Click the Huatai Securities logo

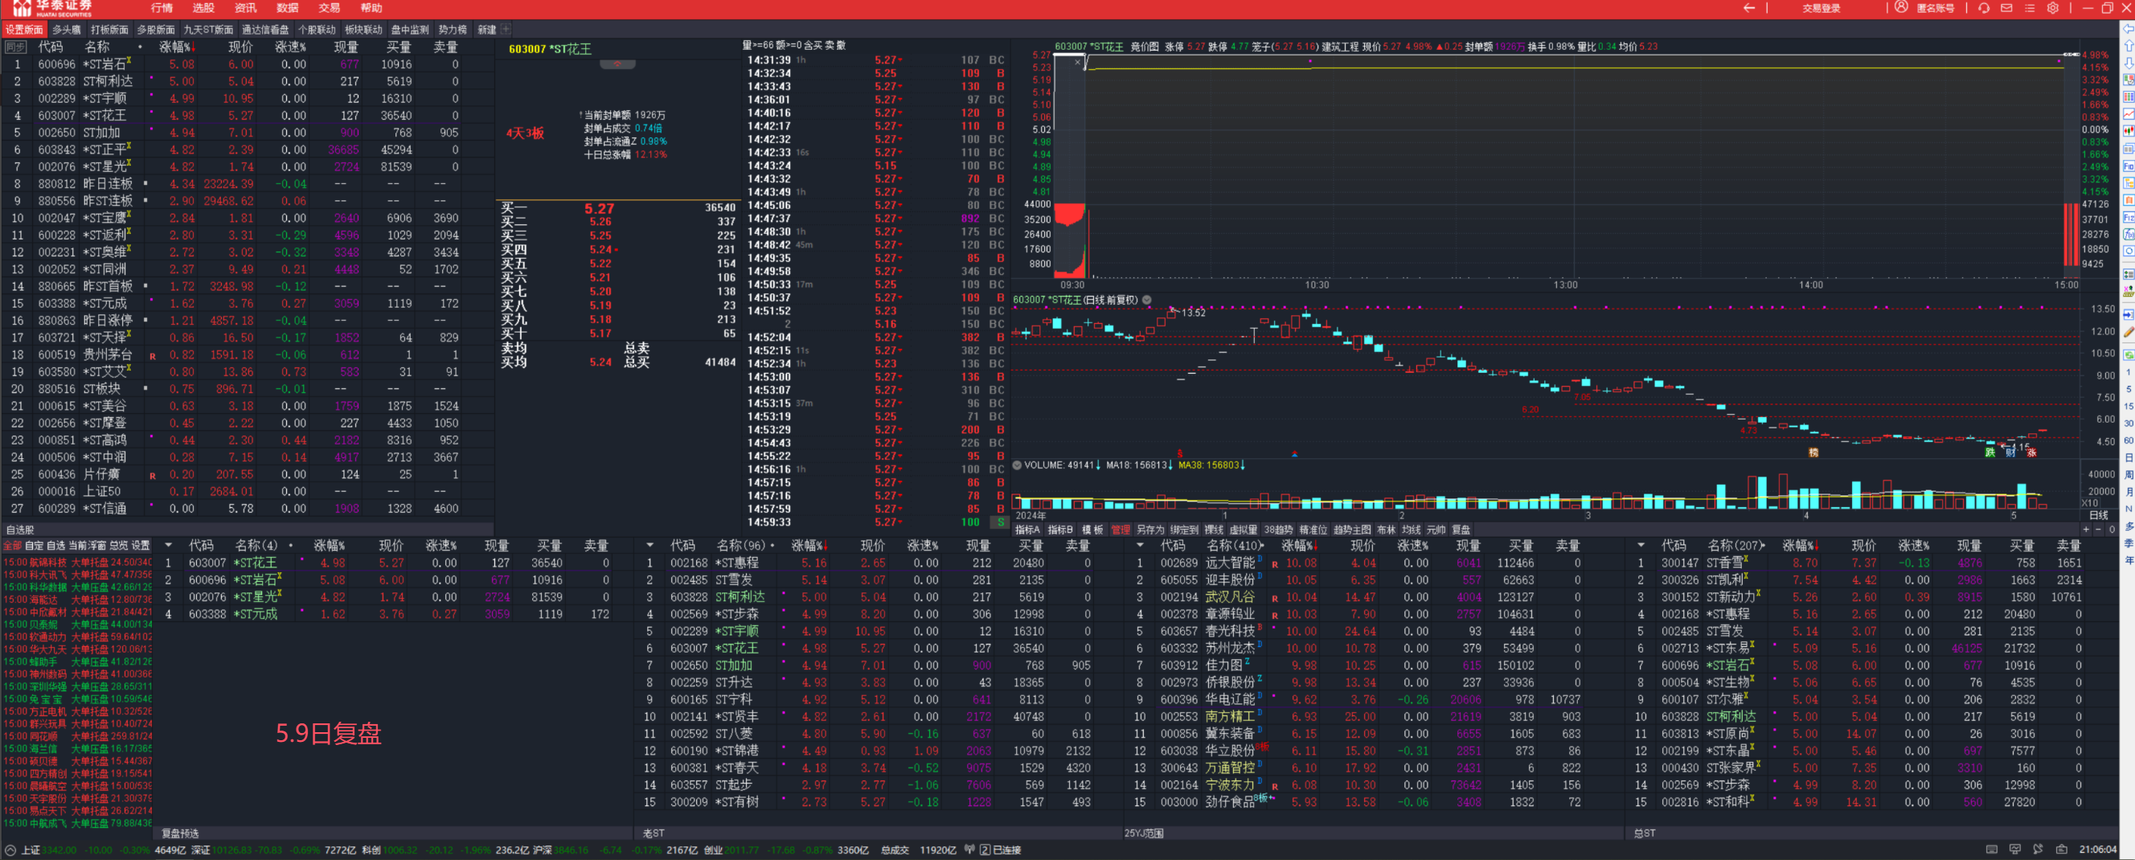coord(52,8)
